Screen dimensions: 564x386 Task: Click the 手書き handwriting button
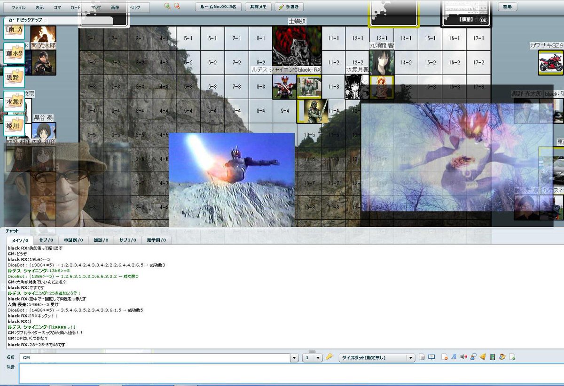tap(289, 7)
